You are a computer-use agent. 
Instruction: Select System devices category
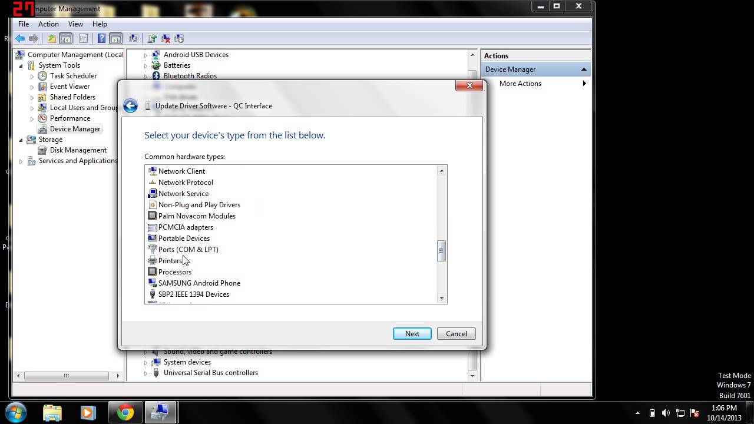pos(187,362)
